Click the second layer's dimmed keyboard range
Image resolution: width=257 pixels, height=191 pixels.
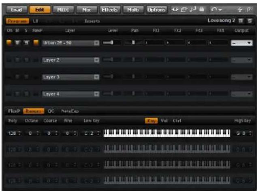(x=167, y=149)
